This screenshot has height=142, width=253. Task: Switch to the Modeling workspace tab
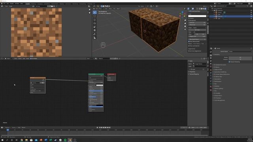click(x=34, y=4)
